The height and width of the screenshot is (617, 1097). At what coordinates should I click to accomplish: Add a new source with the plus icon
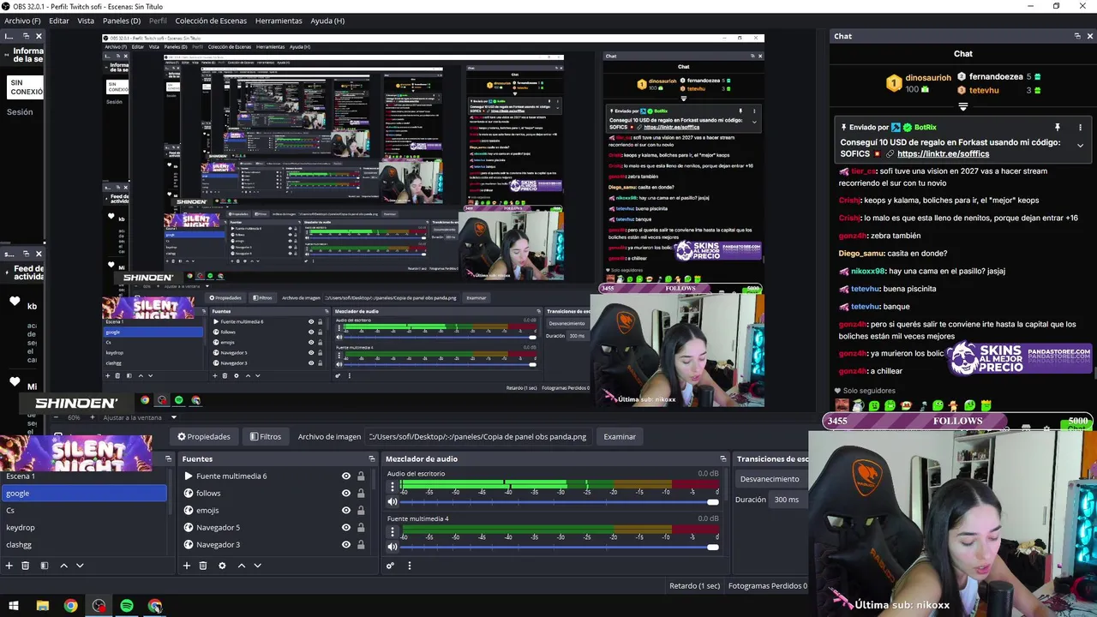pyautogui.click(x=187, y=566)
